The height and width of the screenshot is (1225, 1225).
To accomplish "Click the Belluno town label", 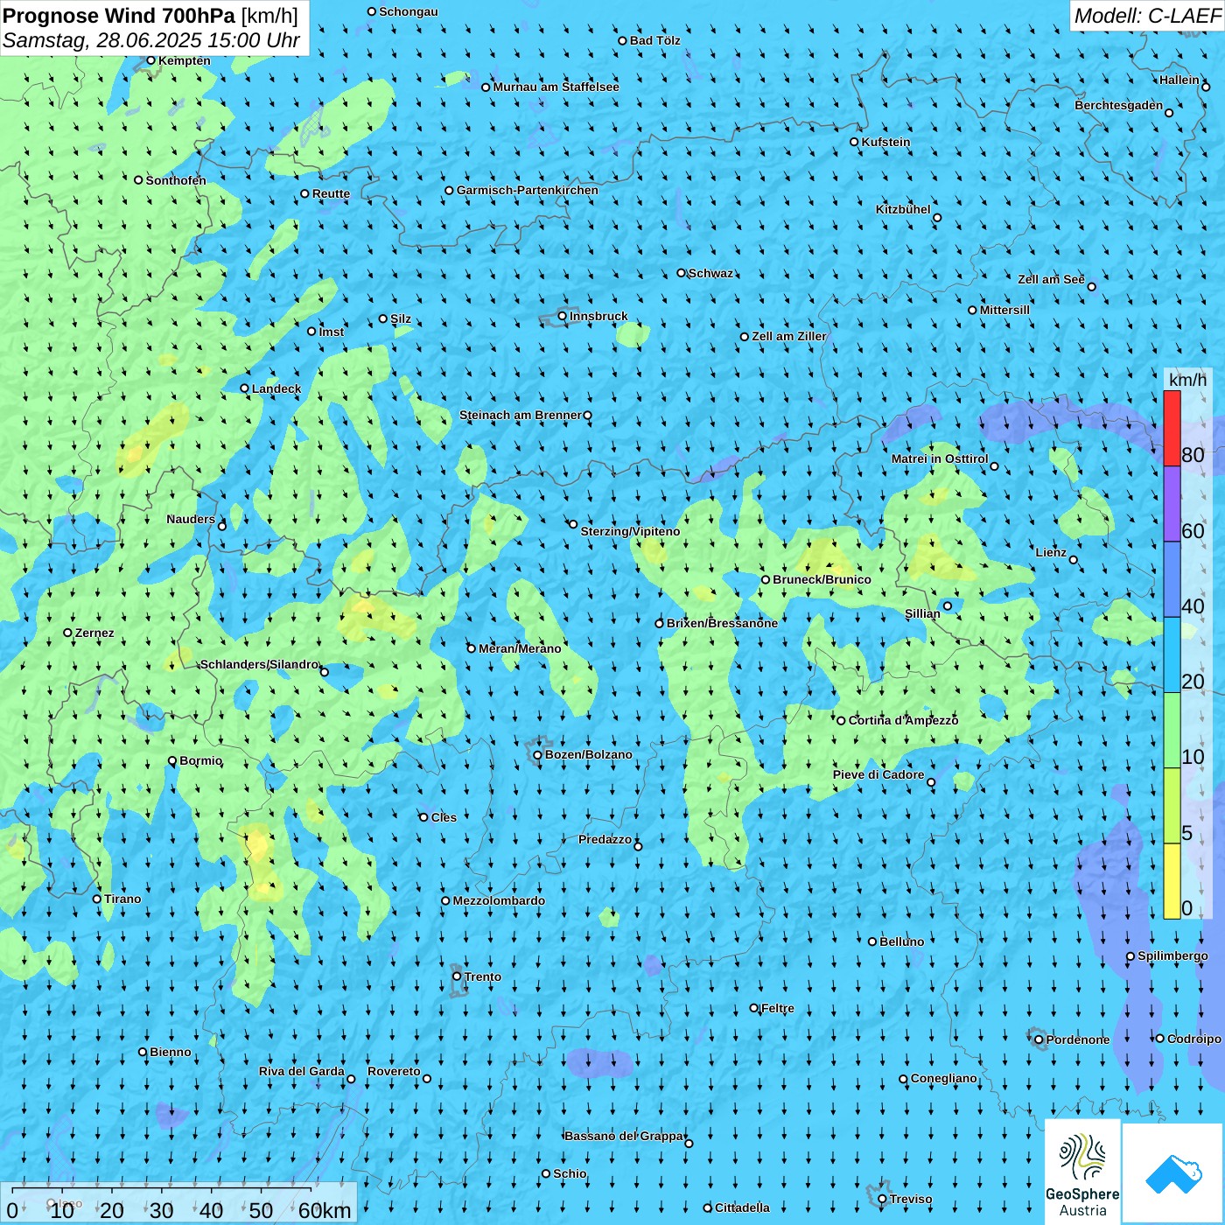I will (901, 941).
